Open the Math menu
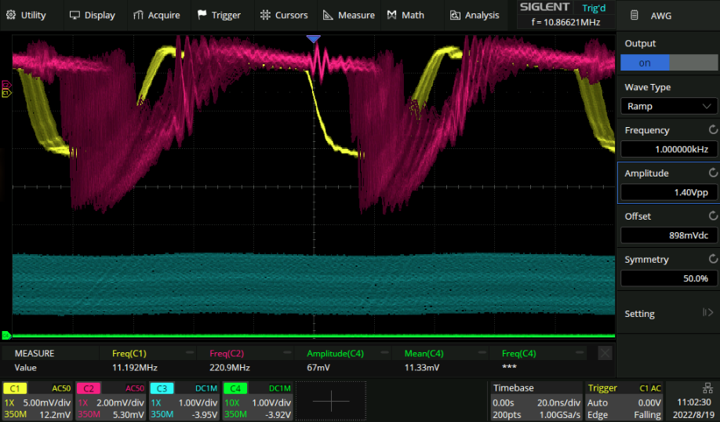 (405, 15)
